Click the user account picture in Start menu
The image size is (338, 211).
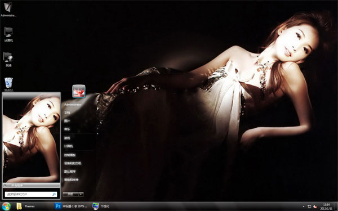click(x=79, y=91)
